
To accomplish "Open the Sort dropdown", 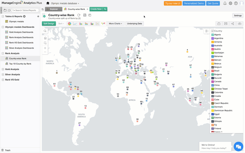I will [61, 24].
